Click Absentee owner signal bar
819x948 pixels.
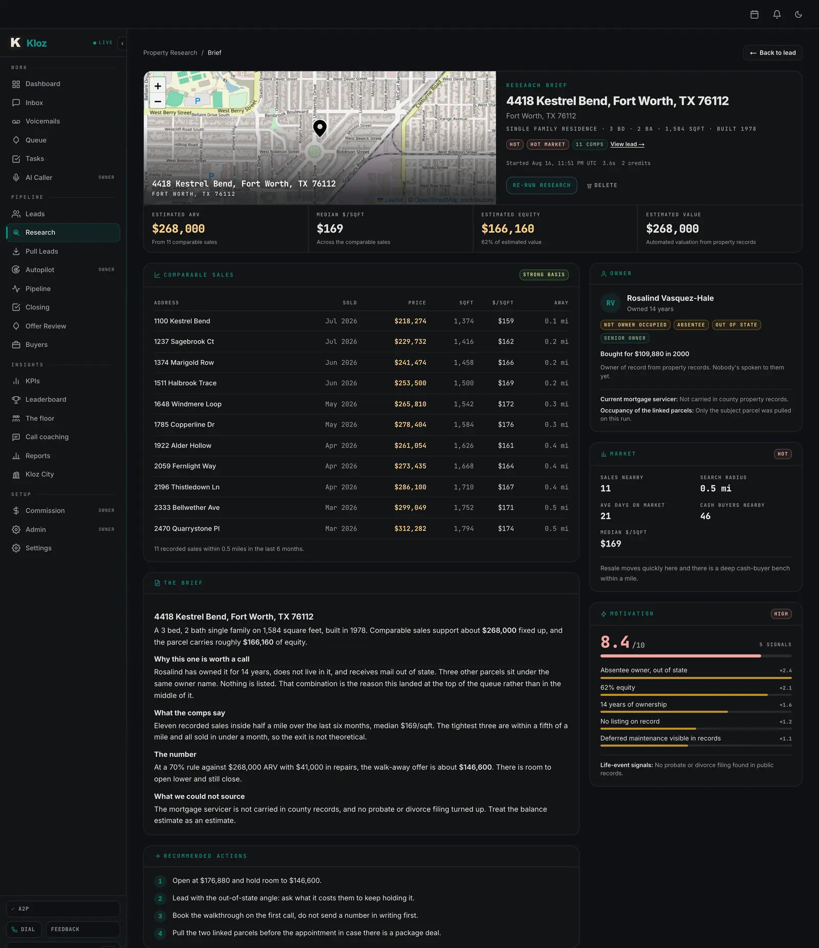[x=696, y=678]
